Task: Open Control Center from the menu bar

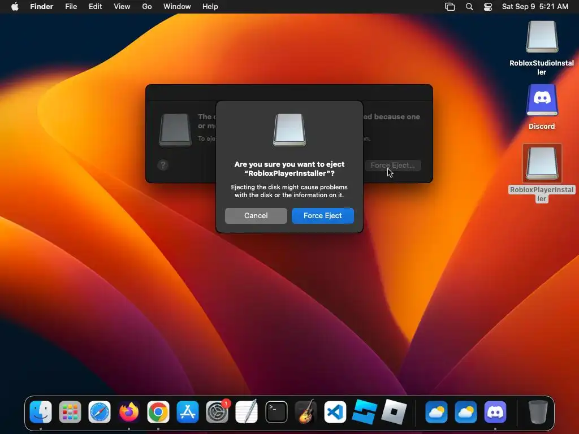Action: [x=488, y=7]
